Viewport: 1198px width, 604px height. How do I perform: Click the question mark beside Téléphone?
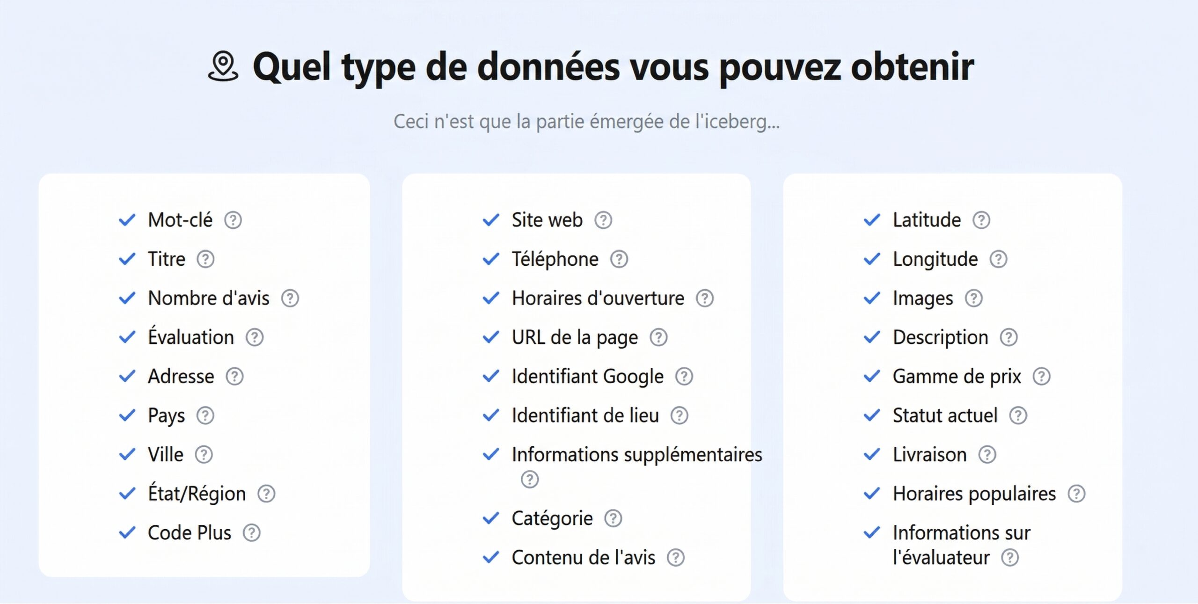[x=620, y=259]
